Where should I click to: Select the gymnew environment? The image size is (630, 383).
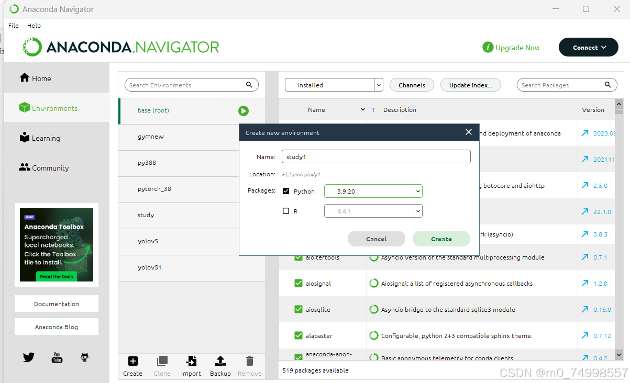(192, 137)
